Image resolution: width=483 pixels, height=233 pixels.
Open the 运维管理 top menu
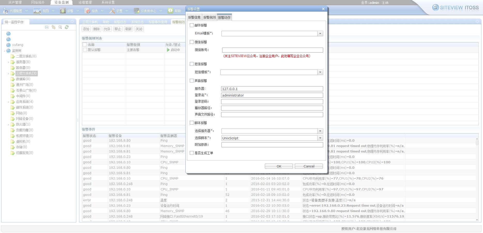85,2
